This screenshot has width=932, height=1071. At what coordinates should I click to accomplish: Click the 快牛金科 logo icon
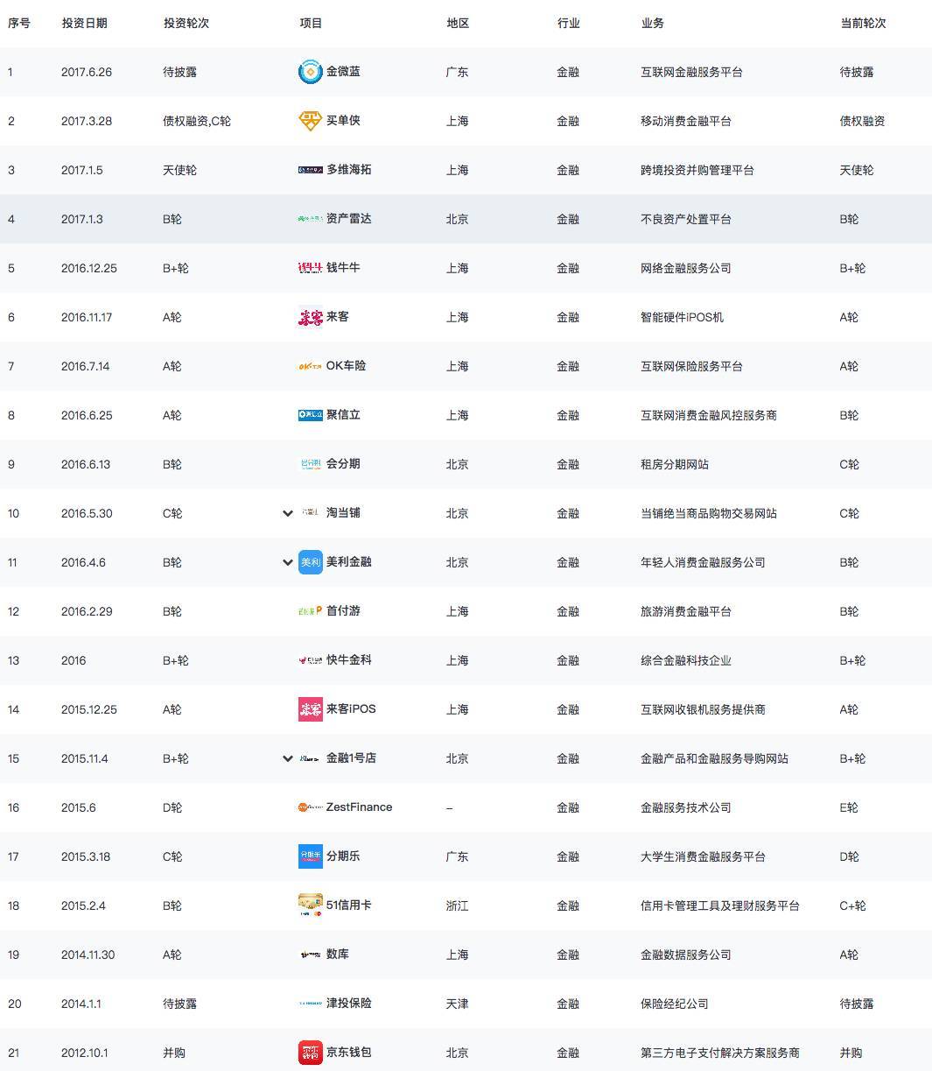pos(311,660)
